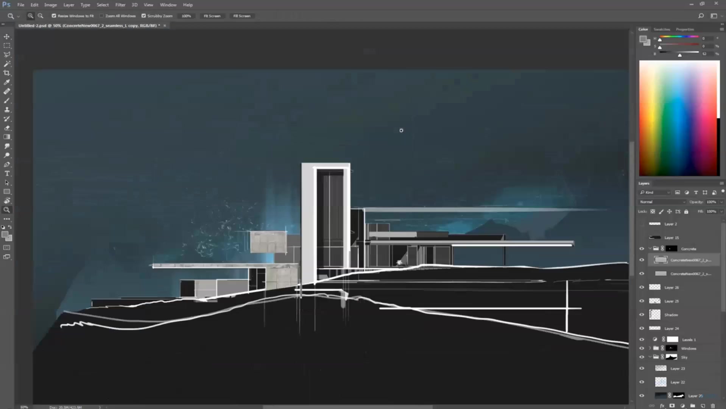Select the Brush tool
The height and width of the screenshot is (409, 726).
7,101
